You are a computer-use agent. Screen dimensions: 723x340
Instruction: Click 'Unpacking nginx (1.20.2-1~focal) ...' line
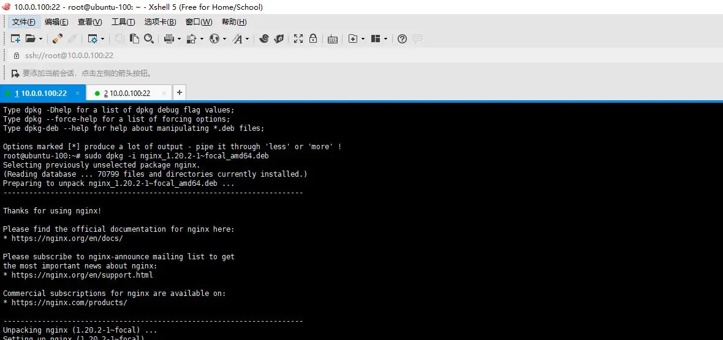click(80, 330)
